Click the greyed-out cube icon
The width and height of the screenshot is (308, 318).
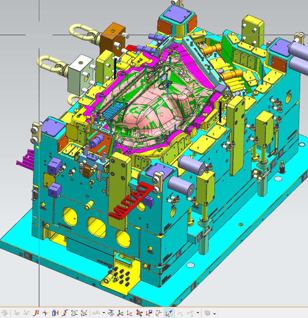(207, 313)
